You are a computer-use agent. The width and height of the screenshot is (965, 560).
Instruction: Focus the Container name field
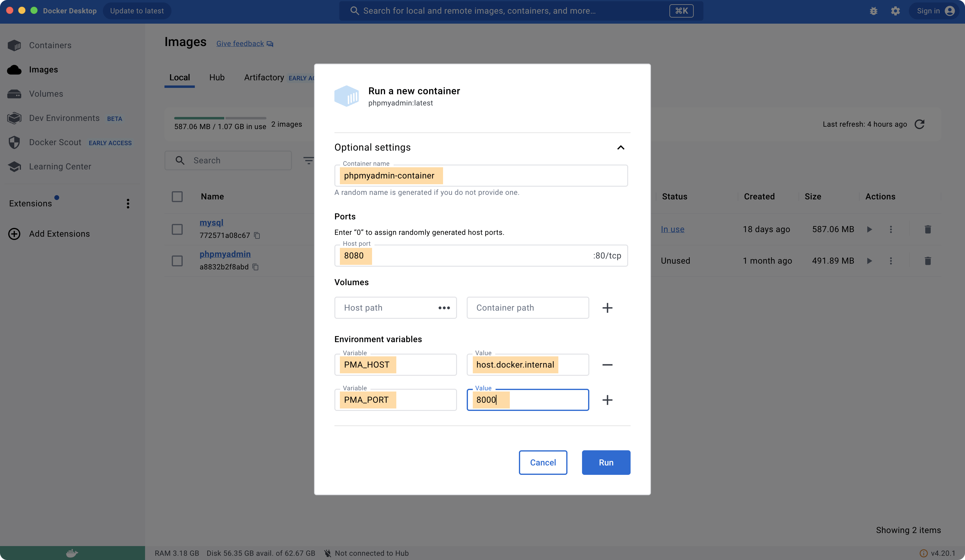point(481,175)
